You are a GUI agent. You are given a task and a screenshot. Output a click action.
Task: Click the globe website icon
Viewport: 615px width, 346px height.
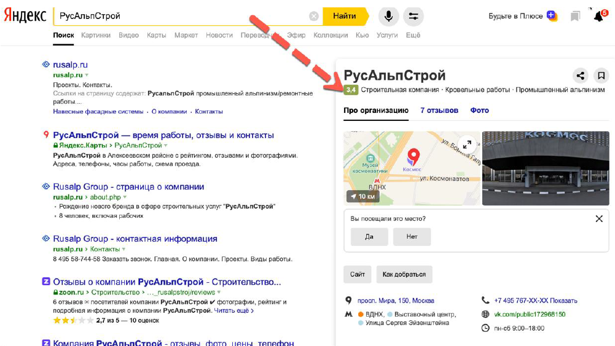485,314
